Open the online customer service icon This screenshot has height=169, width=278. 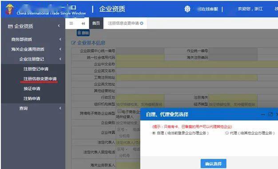pos(187,9)
